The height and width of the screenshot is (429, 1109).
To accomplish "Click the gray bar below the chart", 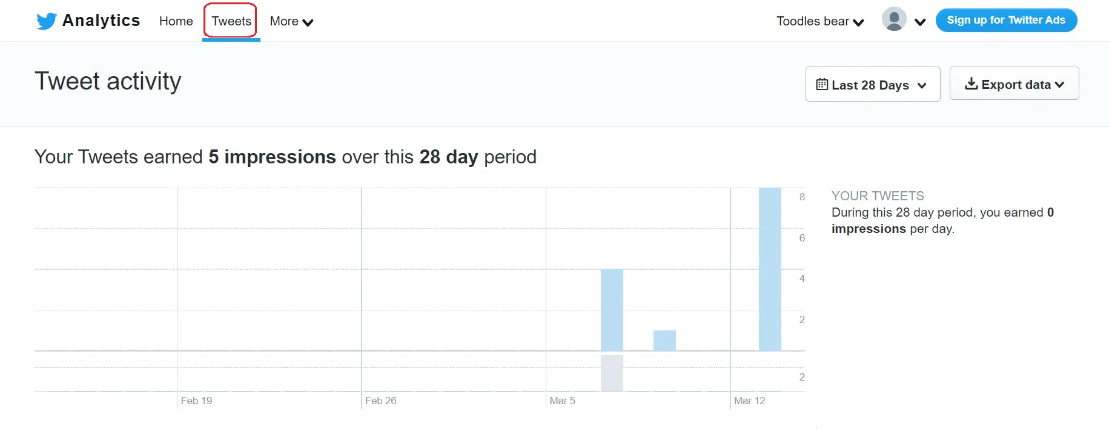I will pyautogui.click(x=612, y=373).
